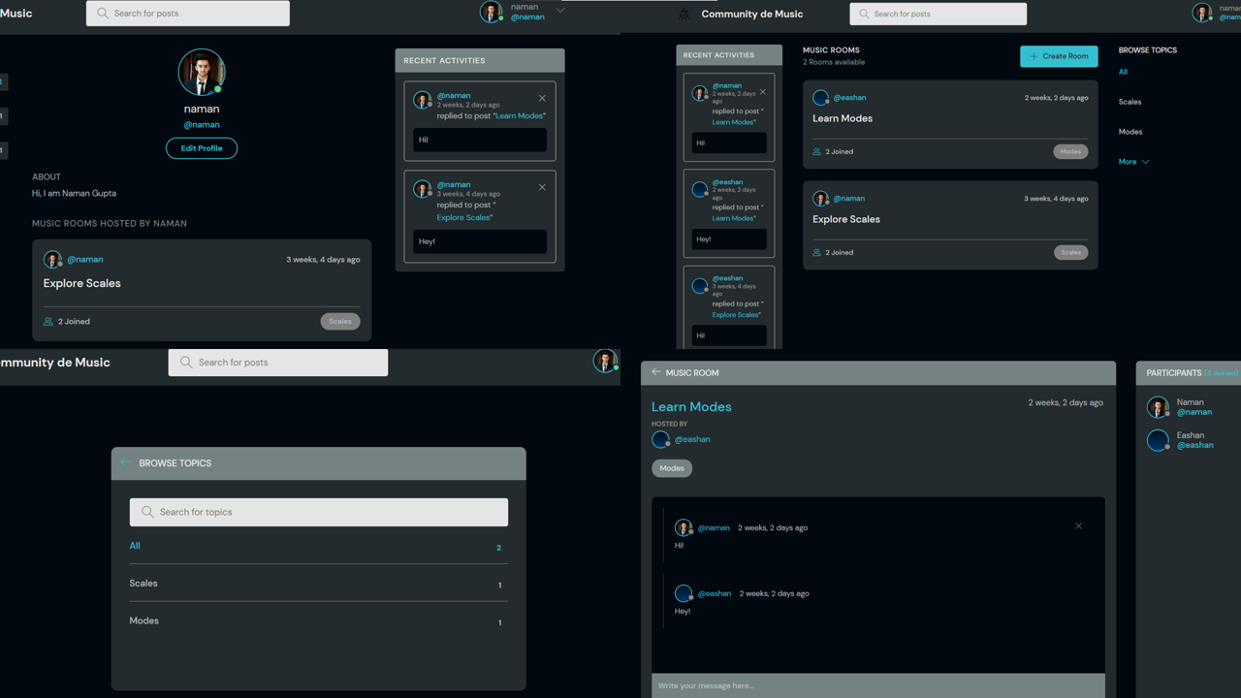1241x698 pixels.
Task: Expand the More topics dropdown
Action: tap(1133, 162)
